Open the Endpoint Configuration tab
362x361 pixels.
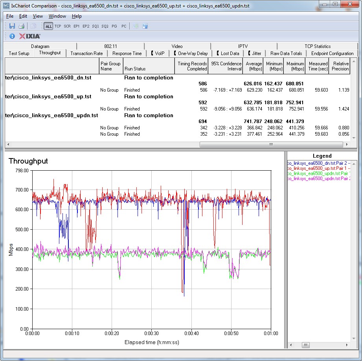pos(332,53)
